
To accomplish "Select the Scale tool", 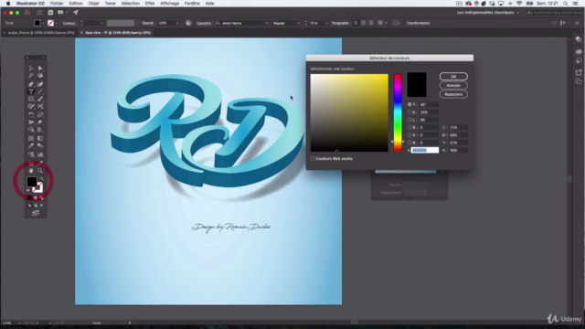I will click(40, 115).
